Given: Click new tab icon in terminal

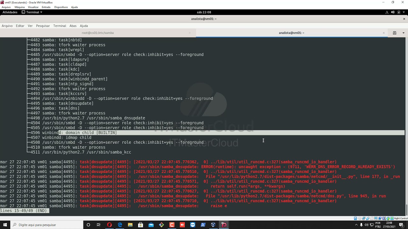Looking at the screenshot, I should point(395,33).
